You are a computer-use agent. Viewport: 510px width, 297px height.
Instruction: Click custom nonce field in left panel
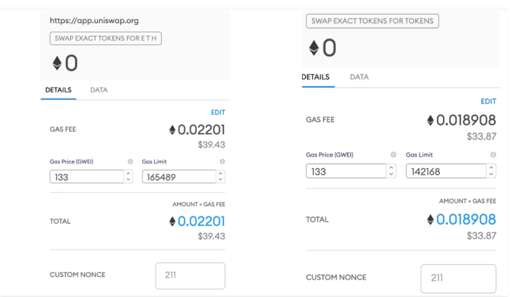pos(190,276)
